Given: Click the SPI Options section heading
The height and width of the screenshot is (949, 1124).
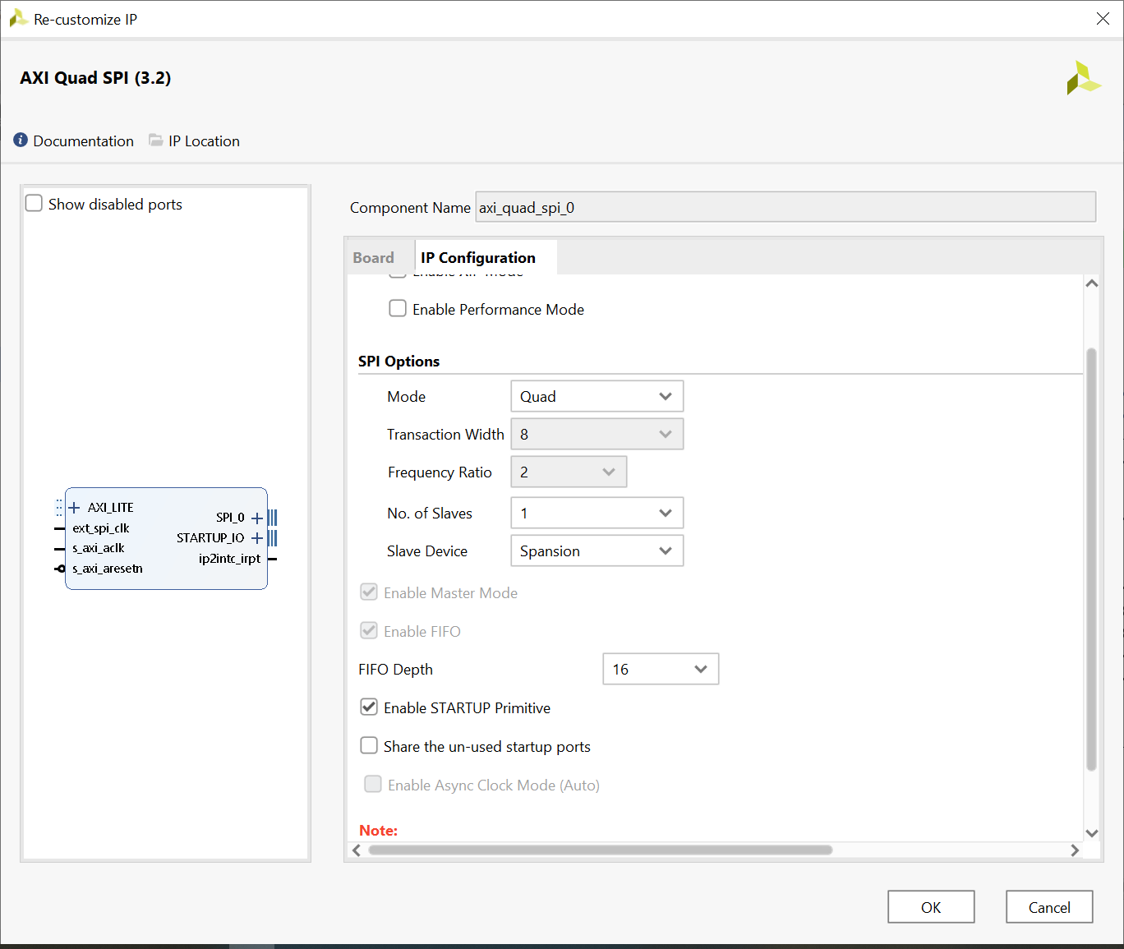Looking at the screenshot, I should [x=399, y=362].
